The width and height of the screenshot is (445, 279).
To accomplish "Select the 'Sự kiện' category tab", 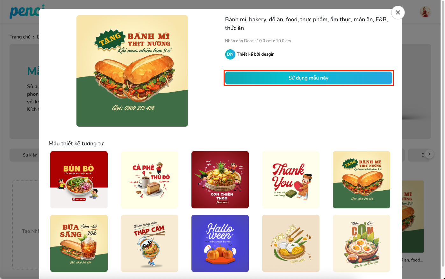I will pyautogui.click(x=30, y=155).
